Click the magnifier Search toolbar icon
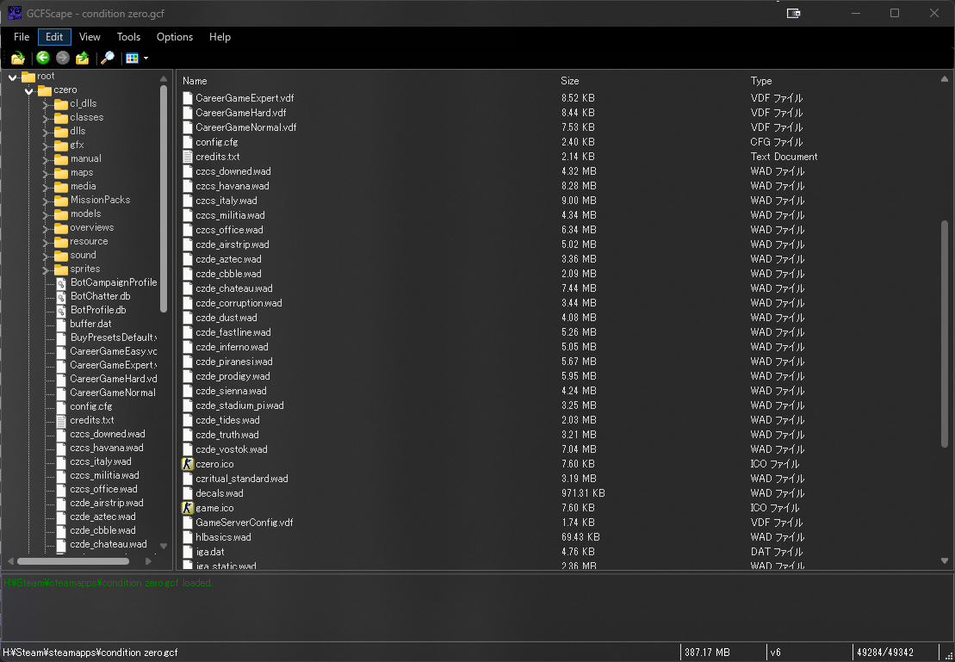 pos(107,58)
